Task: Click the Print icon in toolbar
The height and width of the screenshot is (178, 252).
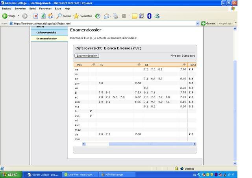Action: pos(115,16)
